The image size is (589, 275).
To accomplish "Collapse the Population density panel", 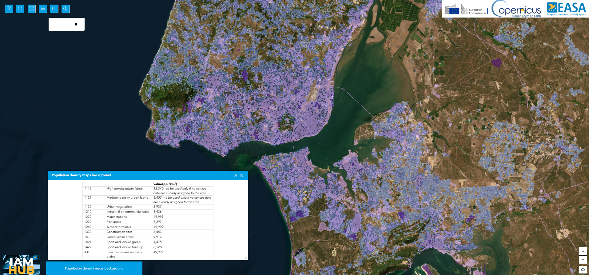I will click(x=235, y=176).
